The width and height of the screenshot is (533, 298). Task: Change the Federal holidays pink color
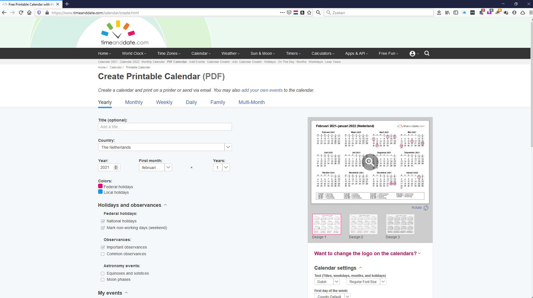tap(100, 186)
